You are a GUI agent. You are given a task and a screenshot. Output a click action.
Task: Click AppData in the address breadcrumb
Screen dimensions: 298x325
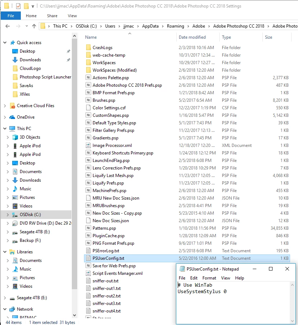coord(150,26)
